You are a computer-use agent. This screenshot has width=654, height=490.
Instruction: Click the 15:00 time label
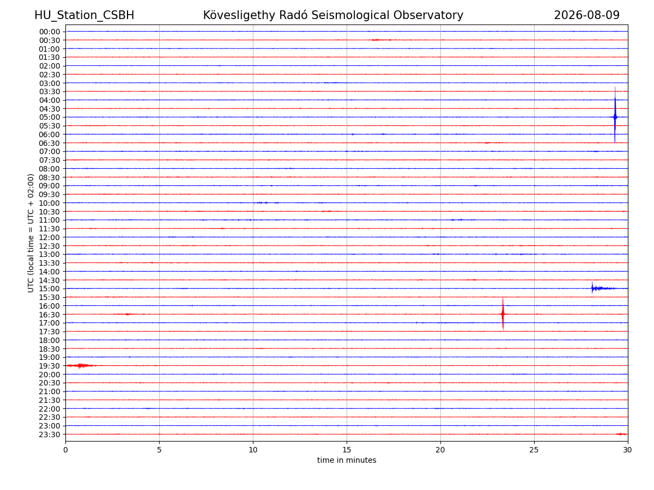point(50,289)
